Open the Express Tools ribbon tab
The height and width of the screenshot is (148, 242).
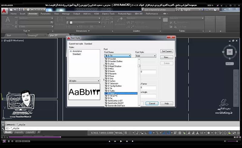point(108,14)
